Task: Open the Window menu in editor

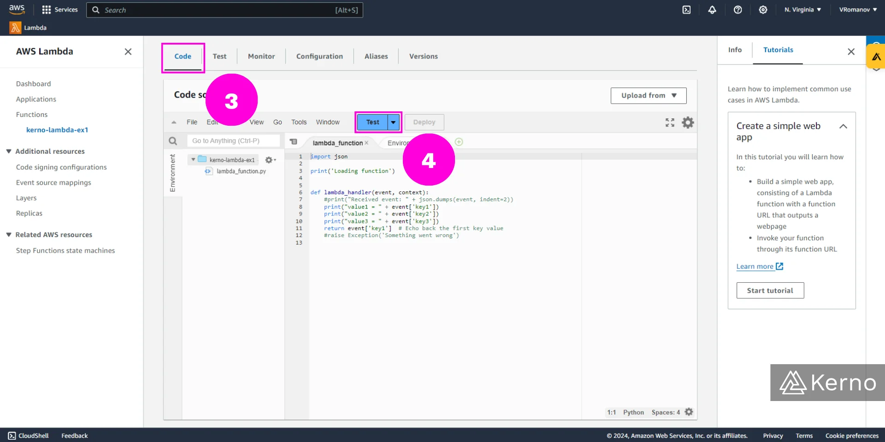Action: pos(328,122)
